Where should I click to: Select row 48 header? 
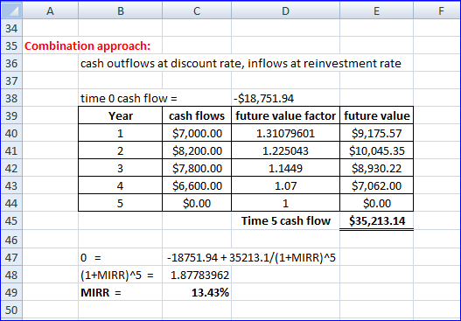11,275
